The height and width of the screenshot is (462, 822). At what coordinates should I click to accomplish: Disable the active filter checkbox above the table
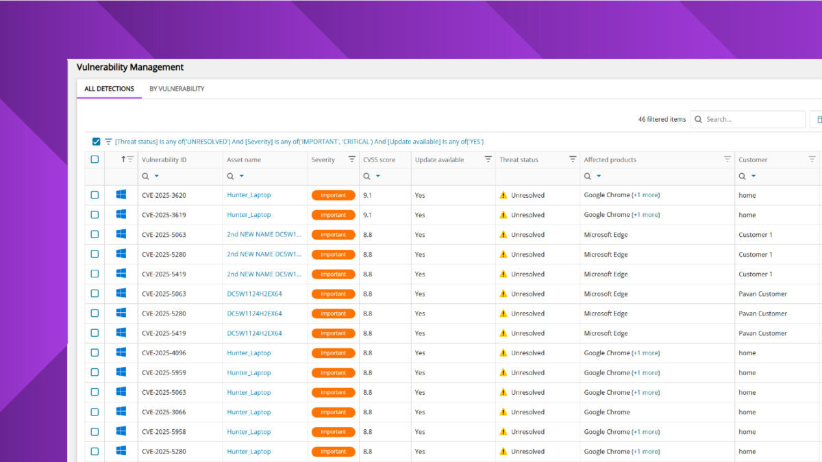pyautogui.click(x=96, y=141)
